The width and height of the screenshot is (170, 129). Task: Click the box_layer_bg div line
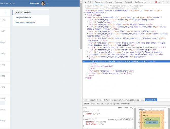[x=123, y=31]
